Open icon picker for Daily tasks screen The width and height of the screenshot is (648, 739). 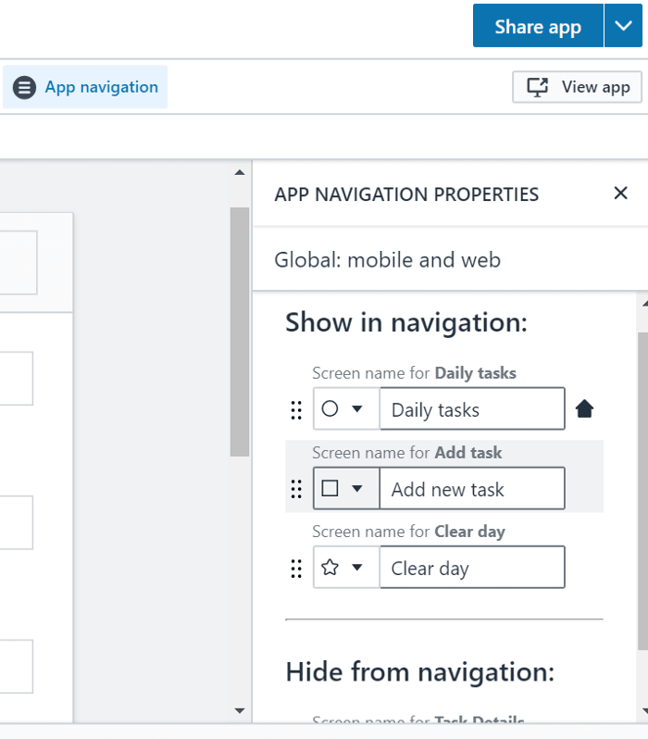tap(346, 408)
